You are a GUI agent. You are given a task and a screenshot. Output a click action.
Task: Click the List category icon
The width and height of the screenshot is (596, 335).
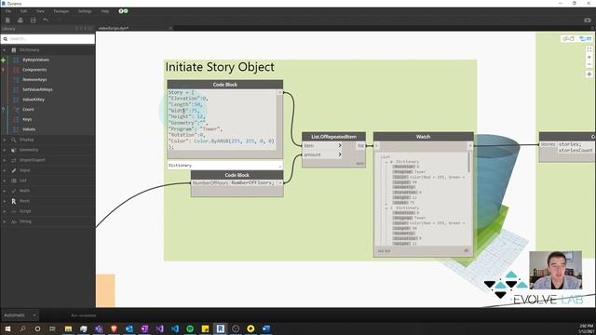point(14,181)
